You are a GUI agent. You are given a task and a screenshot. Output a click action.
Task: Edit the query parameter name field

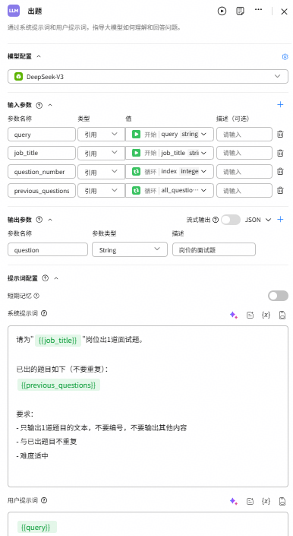(x=42, y=135)
